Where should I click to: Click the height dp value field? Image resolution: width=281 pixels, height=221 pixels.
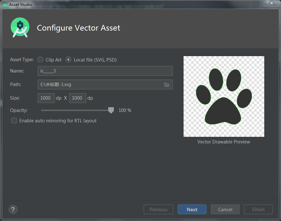coord(78,98)
